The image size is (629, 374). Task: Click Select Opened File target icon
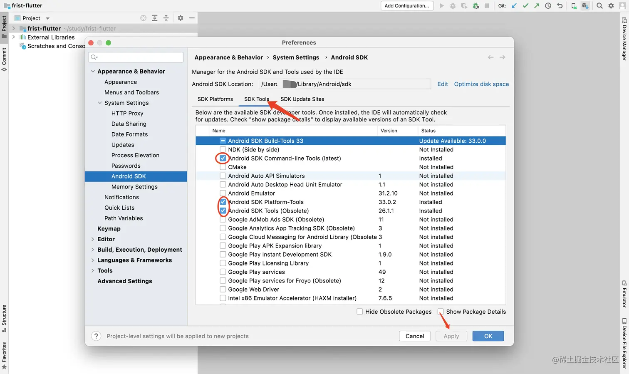[x=144, y=18]
